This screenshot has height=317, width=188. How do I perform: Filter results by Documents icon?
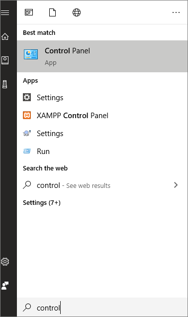click(52, 12)
